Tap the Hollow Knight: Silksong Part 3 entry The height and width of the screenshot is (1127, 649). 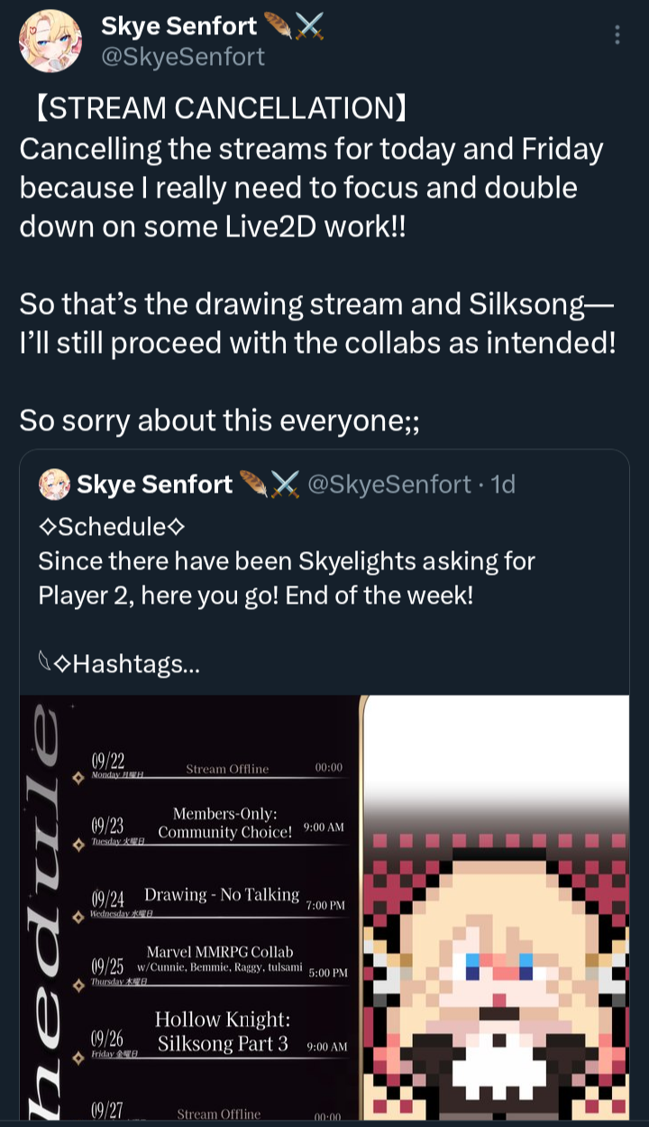223,1031
